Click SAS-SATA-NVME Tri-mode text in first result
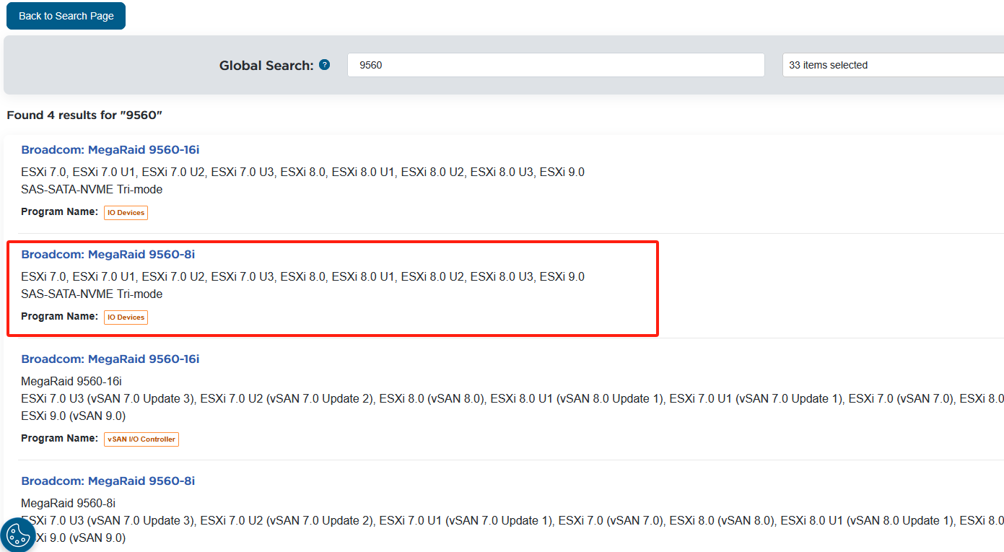This screenshot has height=552, width=1004. (92, 190)
